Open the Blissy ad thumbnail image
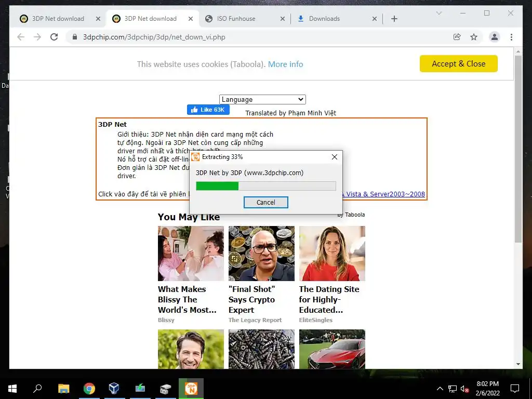 point(191,254)
